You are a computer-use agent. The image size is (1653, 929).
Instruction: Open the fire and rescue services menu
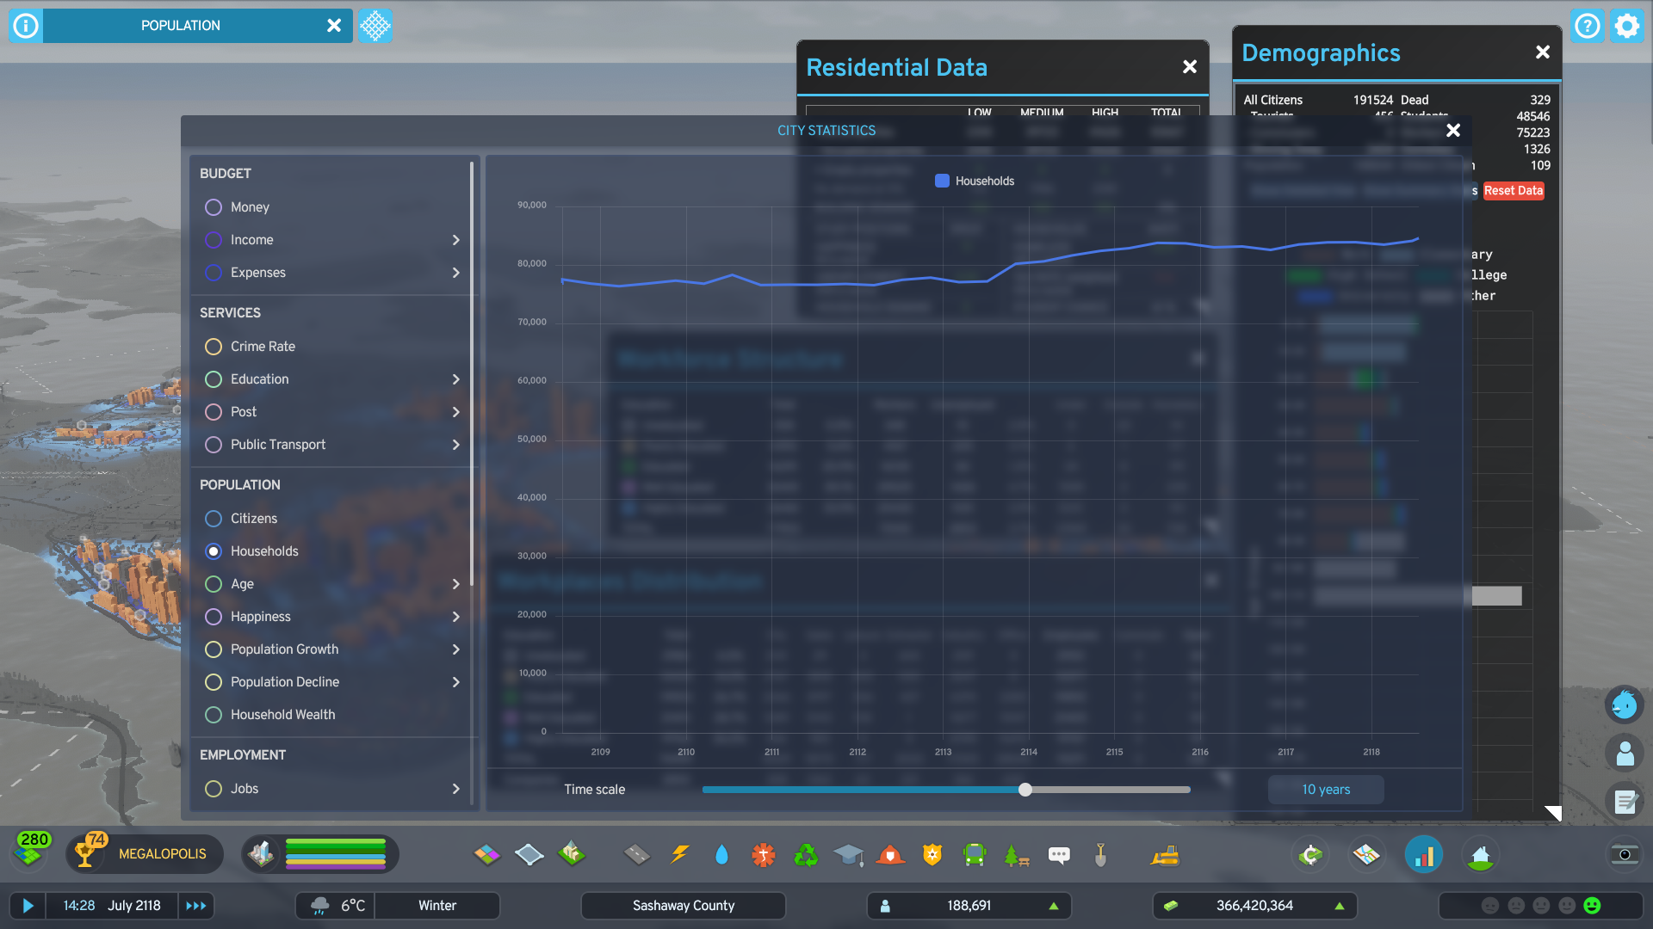[x=891, y=854]
